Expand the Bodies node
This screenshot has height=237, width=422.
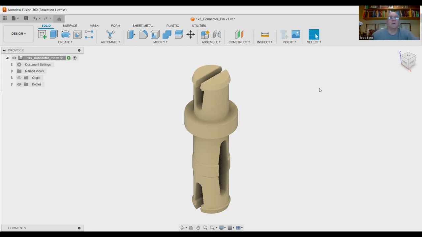[12, 84]
